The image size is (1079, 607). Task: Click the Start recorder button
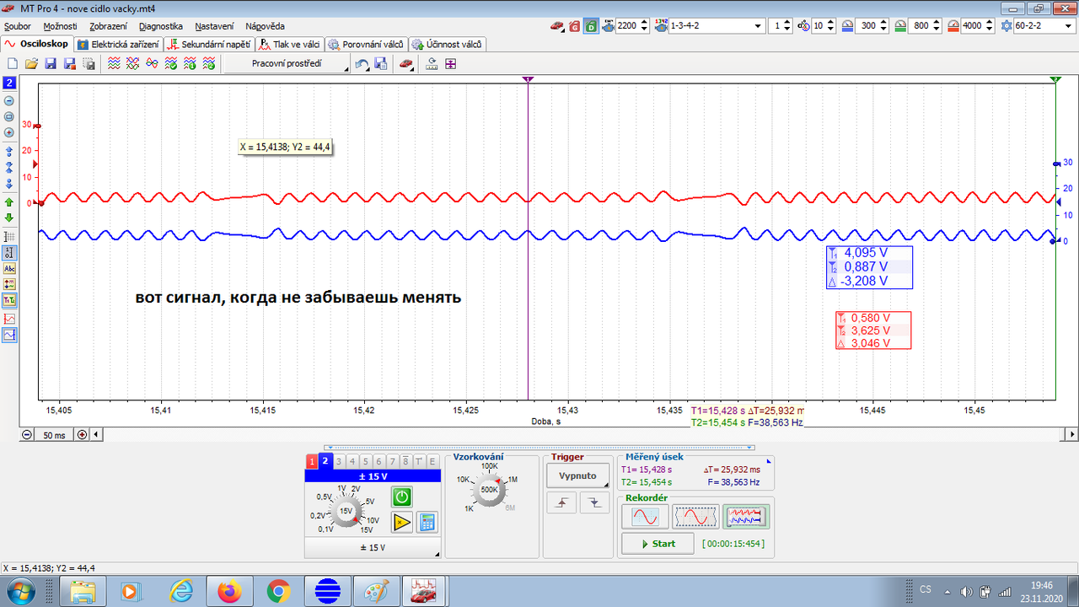[658, 544]
